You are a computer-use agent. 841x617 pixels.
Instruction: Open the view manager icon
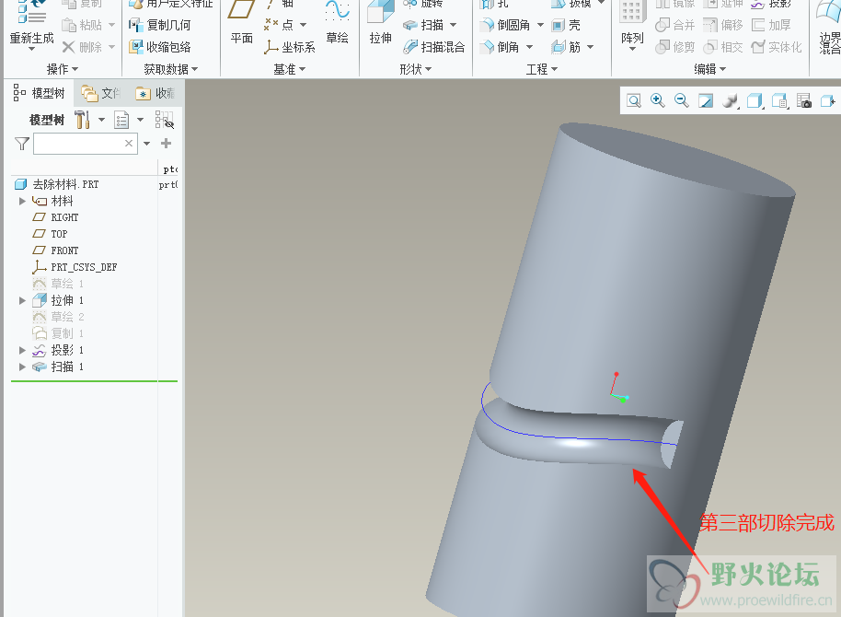779,101
